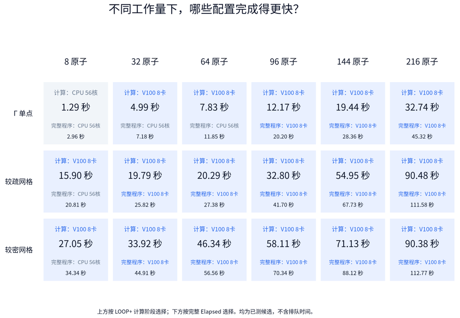Click the 111.58 秒 value

pos(422,205)
